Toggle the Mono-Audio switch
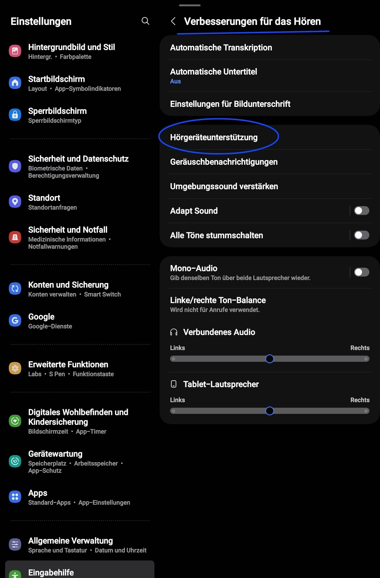380x578 pixels. pyautogui.click(x=361, y=272)
